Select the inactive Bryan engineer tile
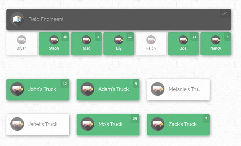Viewport: 241px width, 146px height. tap(22, 44)
